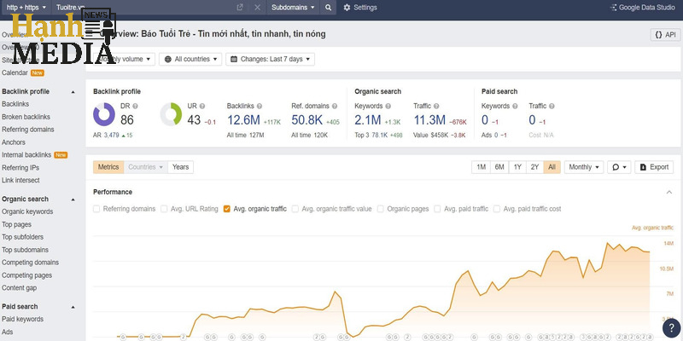Viewport: 683px width, 341px height.
Task: Click the Export button
Action: click(x=654, y=167)
